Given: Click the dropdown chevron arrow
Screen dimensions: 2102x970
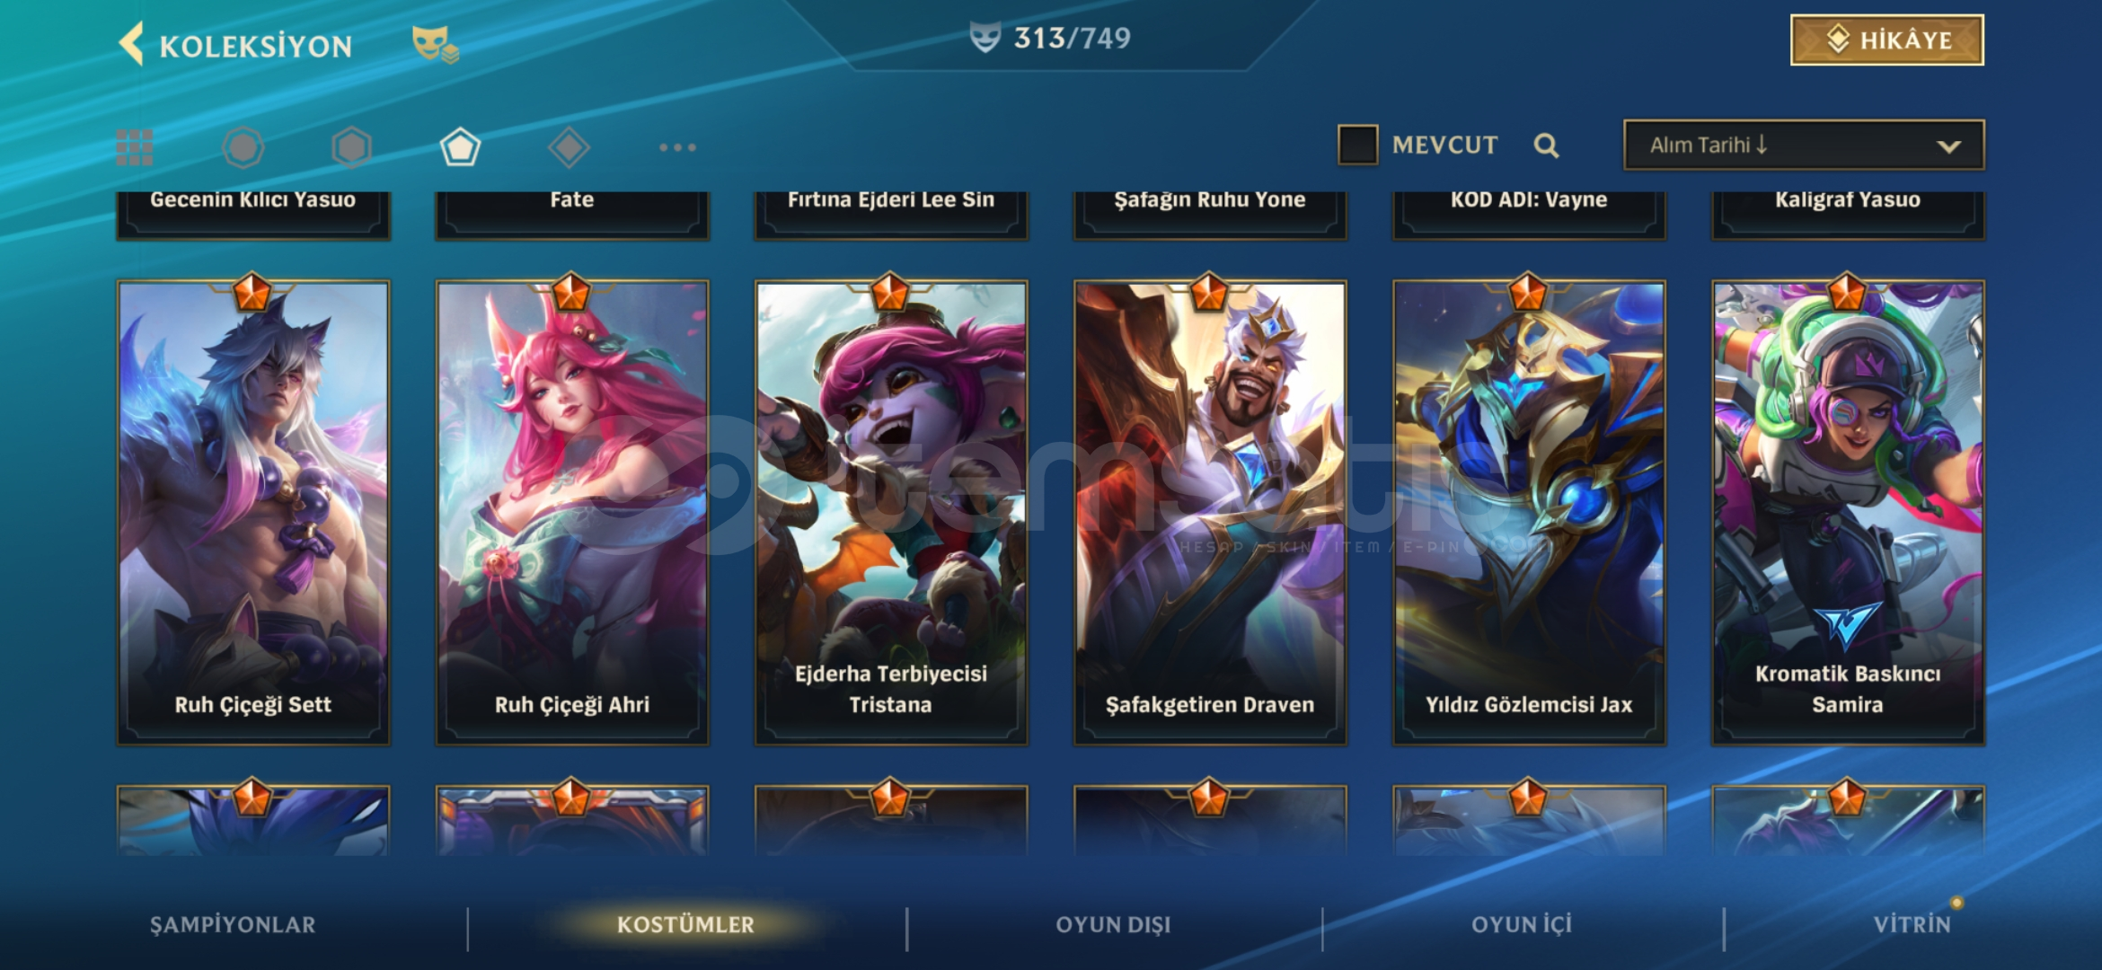Looking at the screenshot, I should pyautogui.click(x=1948, y=146).
